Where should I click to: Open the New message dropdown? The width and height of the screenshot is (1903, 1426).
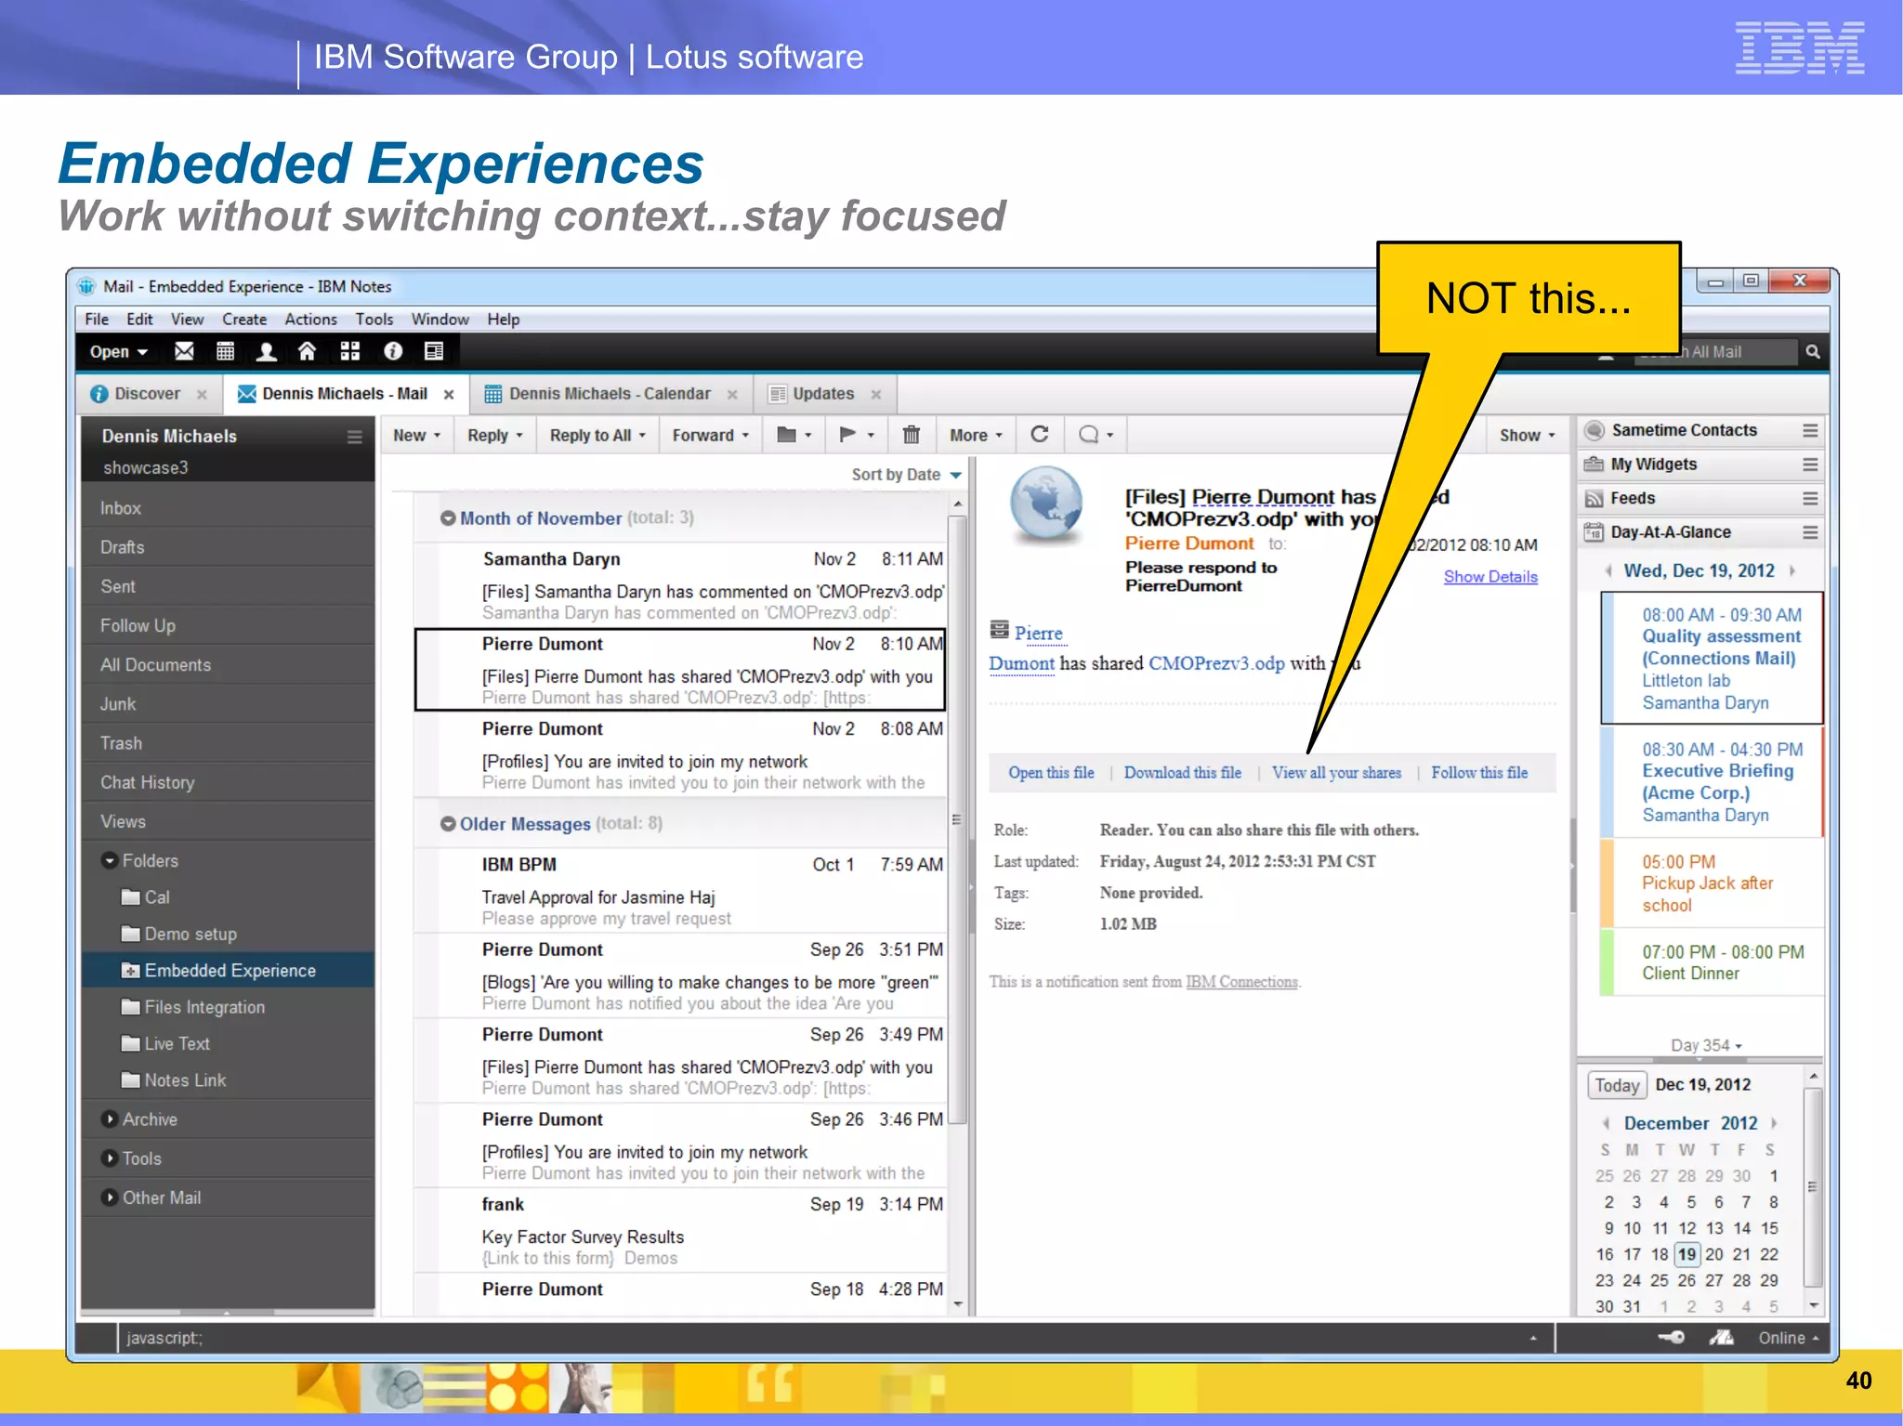[x=416, y=435]
